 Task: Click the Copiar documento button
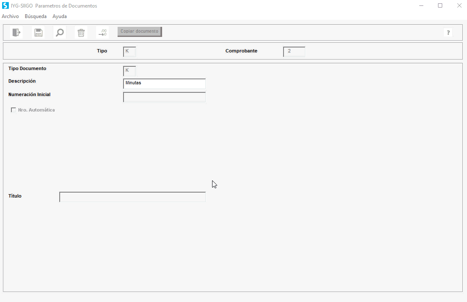140,31
